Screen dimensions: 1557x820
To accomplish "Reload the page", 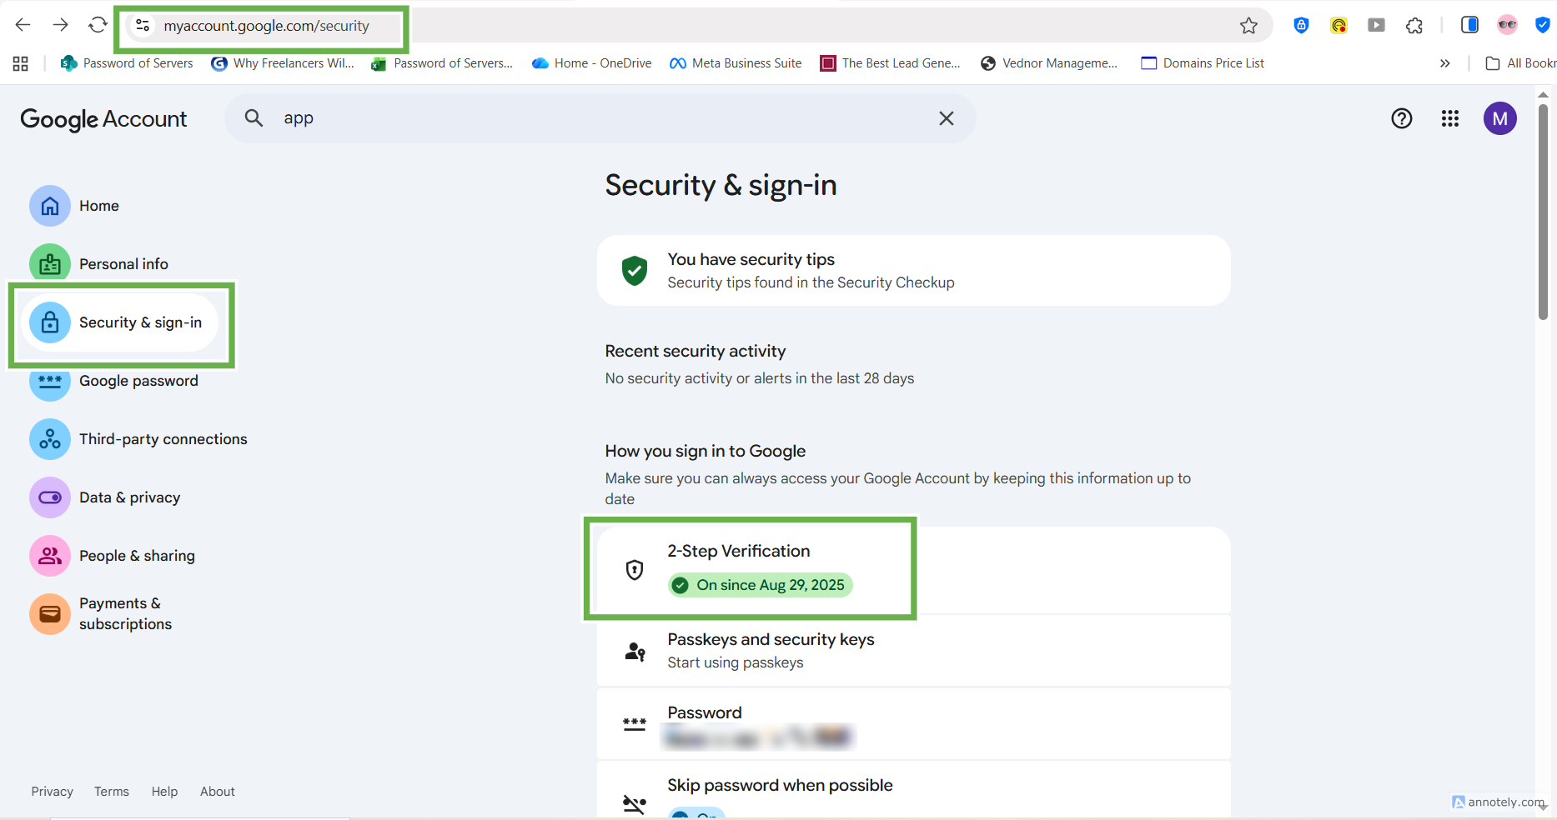I will point(98,25).
